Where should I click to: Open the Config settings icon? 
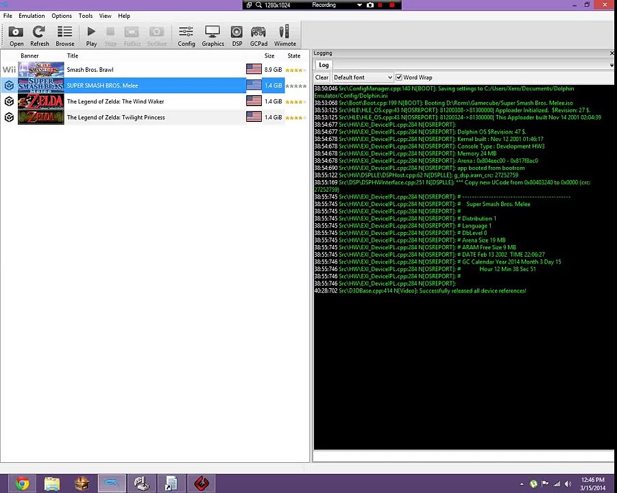[186, 36]
